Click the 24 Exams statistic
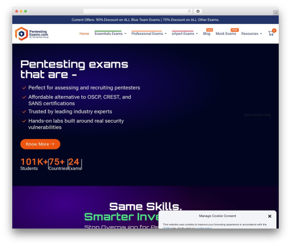The image size is (291, 246). coord(74,164)
